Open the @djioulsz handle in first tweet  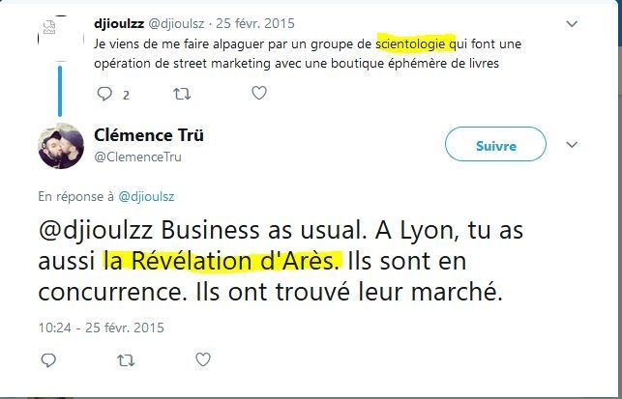point(176,23)
